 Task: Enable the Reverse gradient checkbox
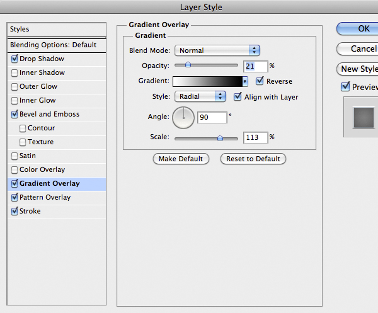(x=260, y=81)
